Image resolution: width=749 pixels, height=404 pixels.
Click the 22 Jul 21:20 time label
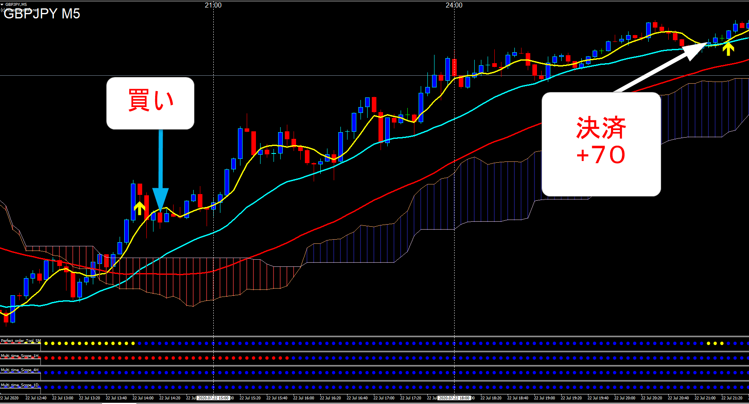point(732,398)
